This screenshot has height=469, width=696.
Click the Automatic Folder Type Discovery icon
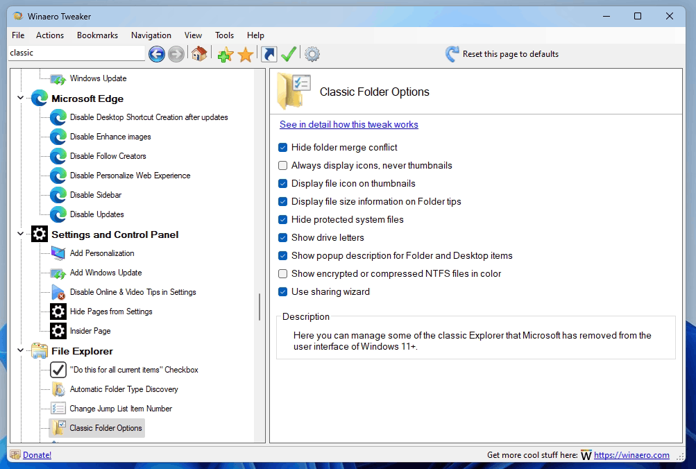tap(58, 389)
